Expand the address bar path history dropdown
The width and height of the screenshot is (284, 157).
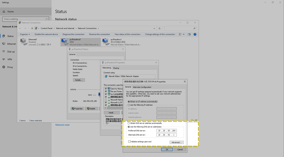154,29
